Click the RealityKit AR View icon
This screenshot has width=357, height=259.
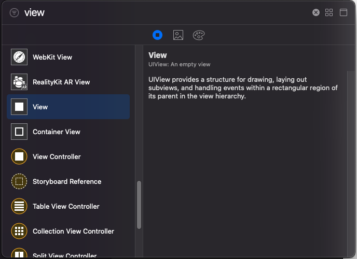tap(19, 82)
